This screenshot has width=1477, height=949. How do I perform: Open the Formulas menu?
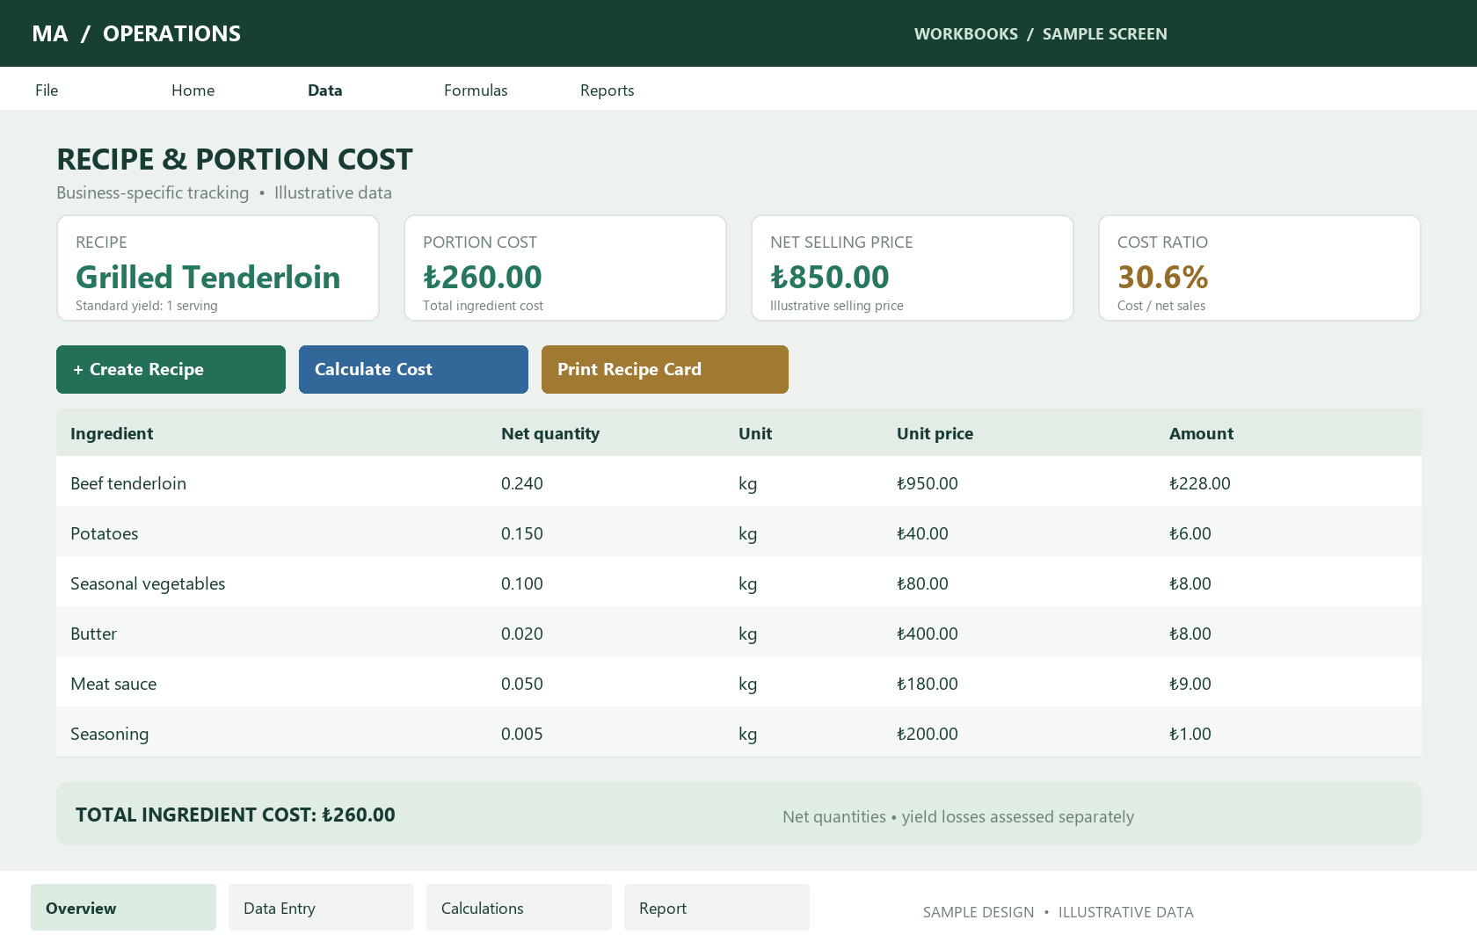tap(476, 90)
